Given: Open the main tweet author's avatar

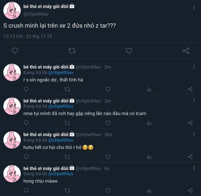Looking at the screenshot, I should click(12, 10).
